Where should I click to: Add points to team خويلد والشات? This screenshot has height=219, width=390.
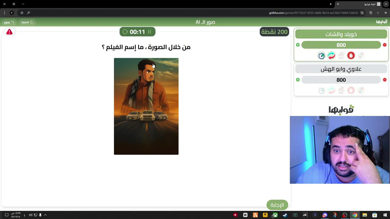coord(298,45)
